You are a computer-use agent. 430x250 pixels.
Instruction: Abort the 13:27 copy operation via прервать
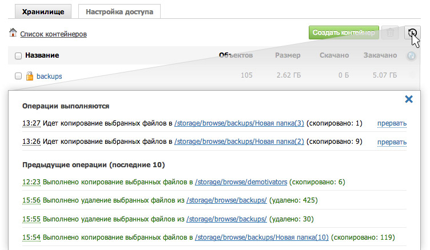[392, 123]
